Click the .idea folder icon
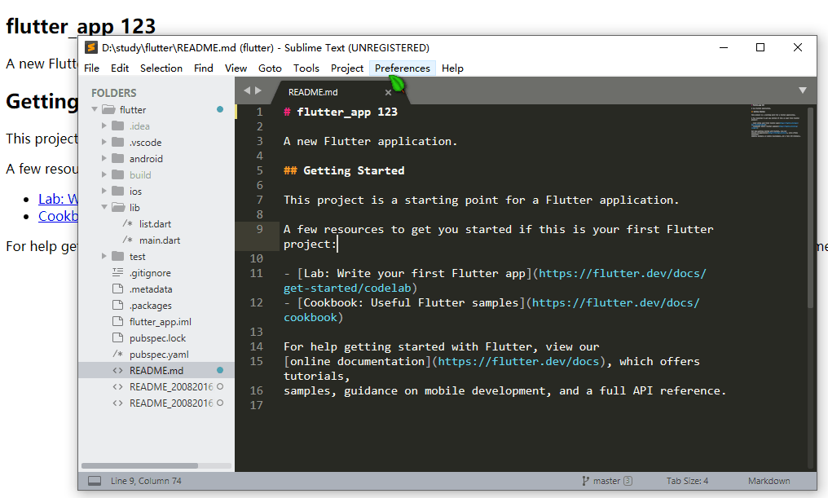Viewport: 828px width, 498px height. click(x=118, y=126)
